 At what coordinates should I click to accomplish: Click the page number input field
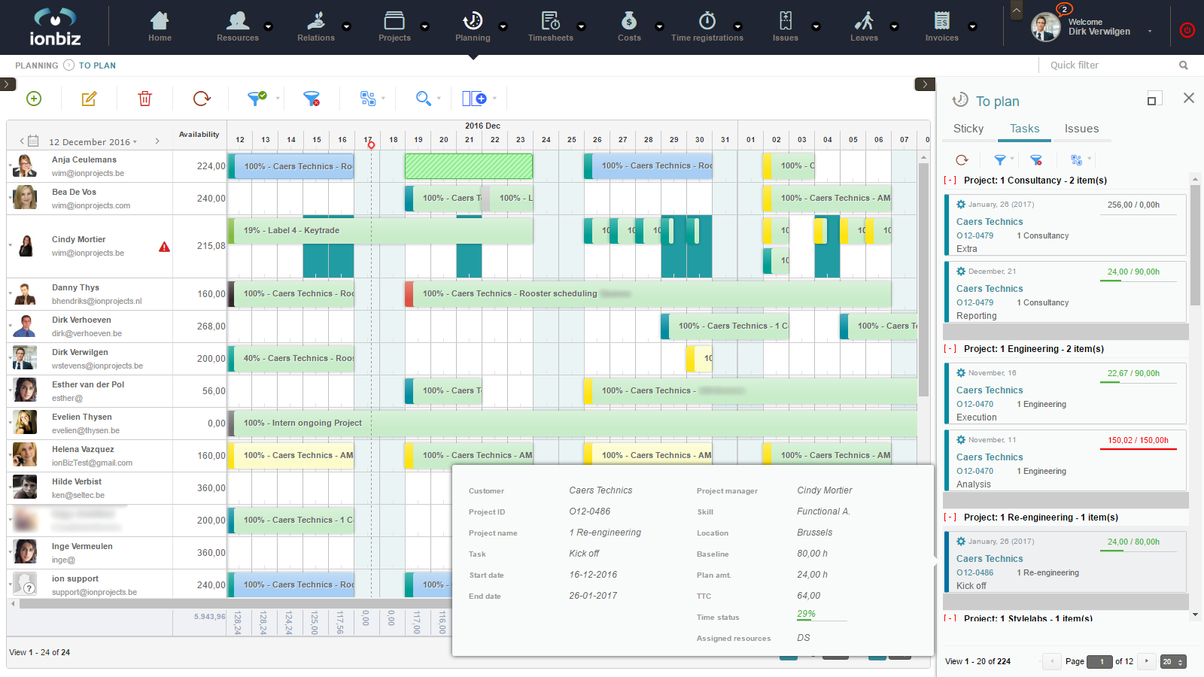point(1099,662)
